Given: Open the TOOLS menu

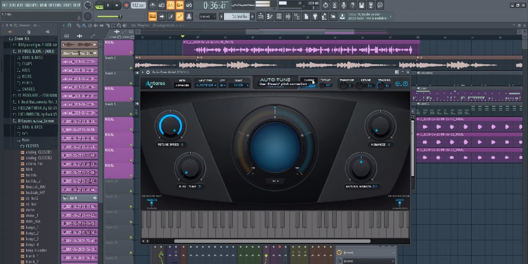Looking at the screenshot, I should [x=67, y=5].
